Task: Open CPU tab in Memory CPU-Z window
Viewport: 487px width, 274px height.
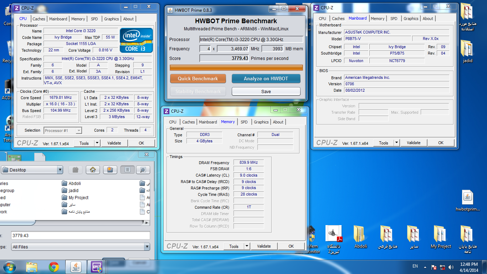Action: click(x=173, y=122)
